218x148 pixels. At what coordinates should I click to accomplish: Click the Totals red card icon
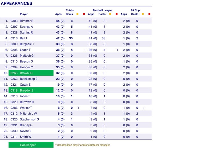coord(84,14)
